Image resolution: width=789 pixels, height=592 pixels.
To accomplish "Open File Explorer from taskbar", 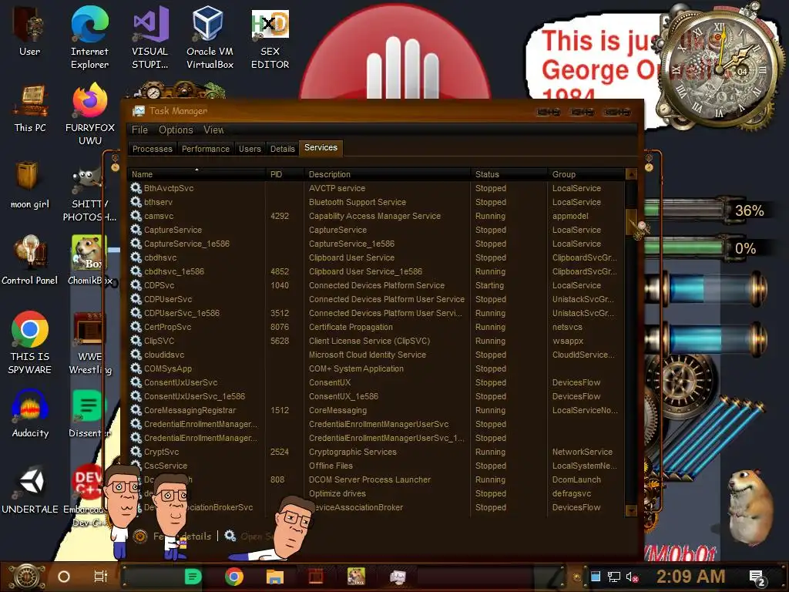I will [x=275, y=577].
